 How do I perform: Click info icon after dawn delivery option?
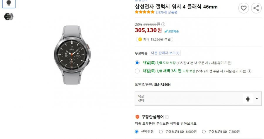pyautogui.click(x=250, y=71)
